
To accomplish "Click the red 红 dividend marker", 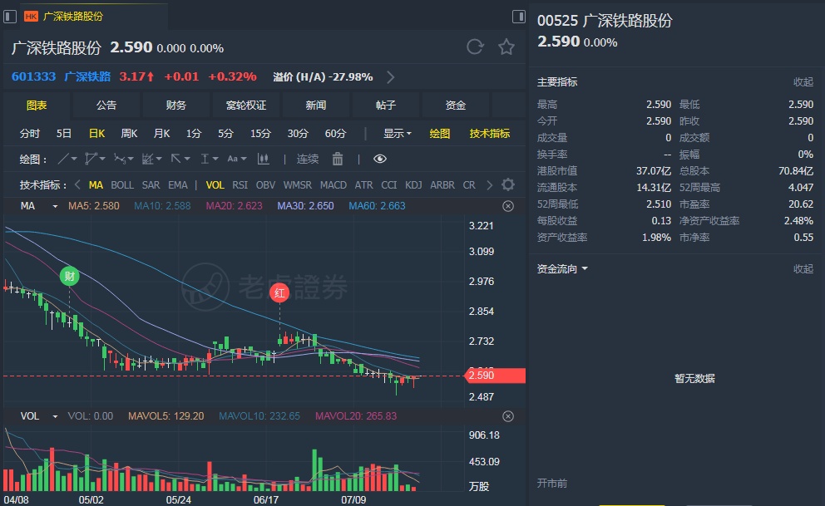I will 279,292.
